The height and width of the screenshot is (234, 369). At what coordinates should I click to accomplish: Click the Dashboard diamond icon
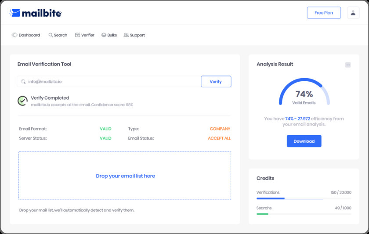point(14,35)
